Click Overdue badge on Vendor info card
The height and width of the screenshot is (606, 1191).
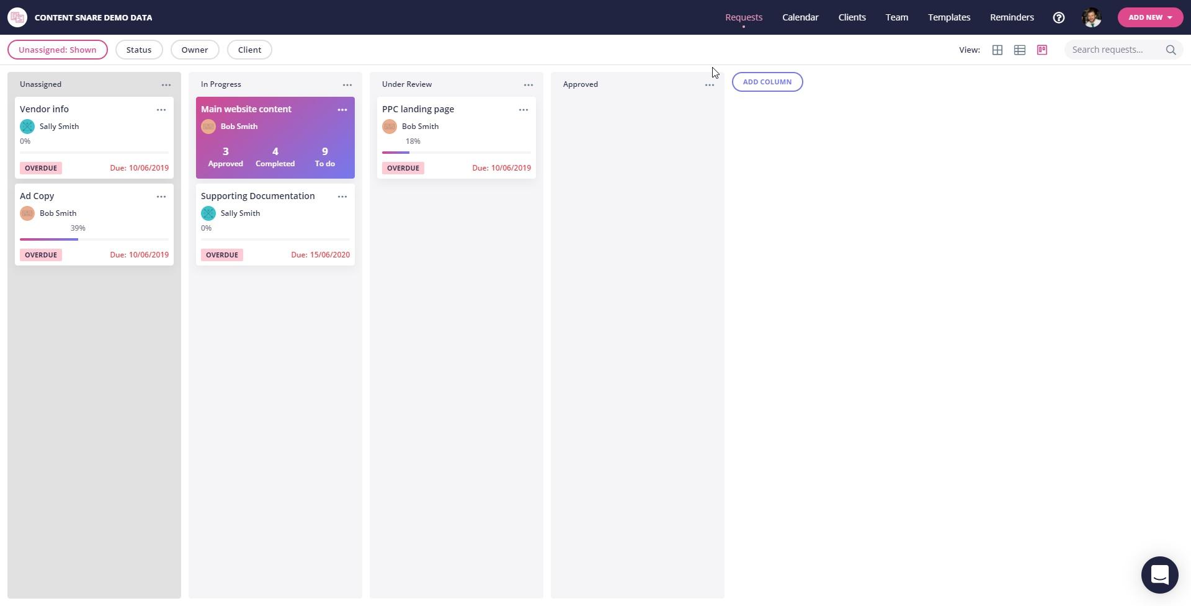pyautogui.click(x=41, y=168)
